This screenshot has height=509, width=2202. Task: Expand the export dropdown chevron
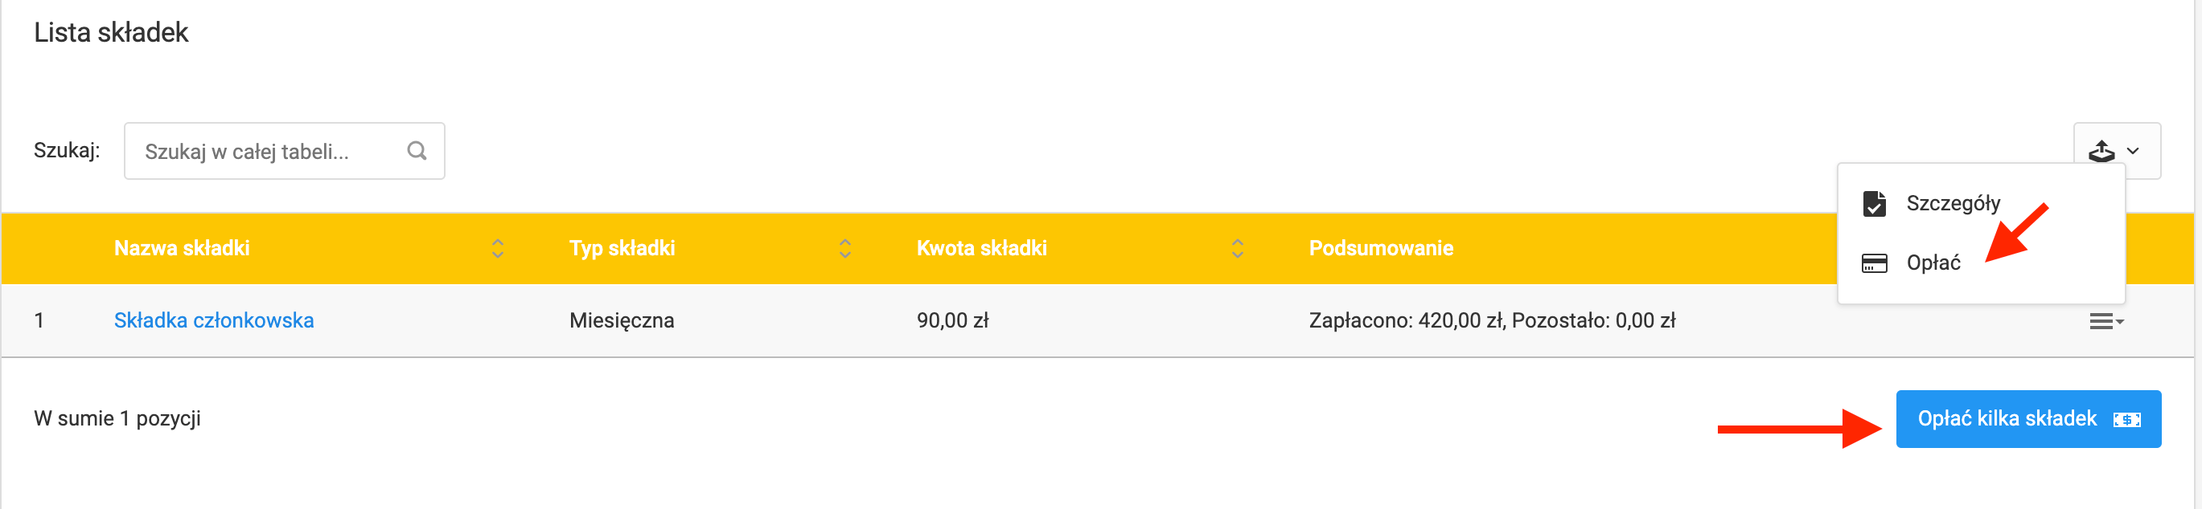point(2134,151)
